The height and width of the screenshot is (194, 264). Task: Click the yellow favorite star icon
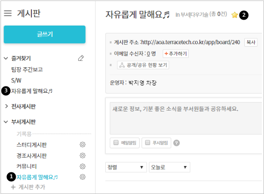(235, 15)
